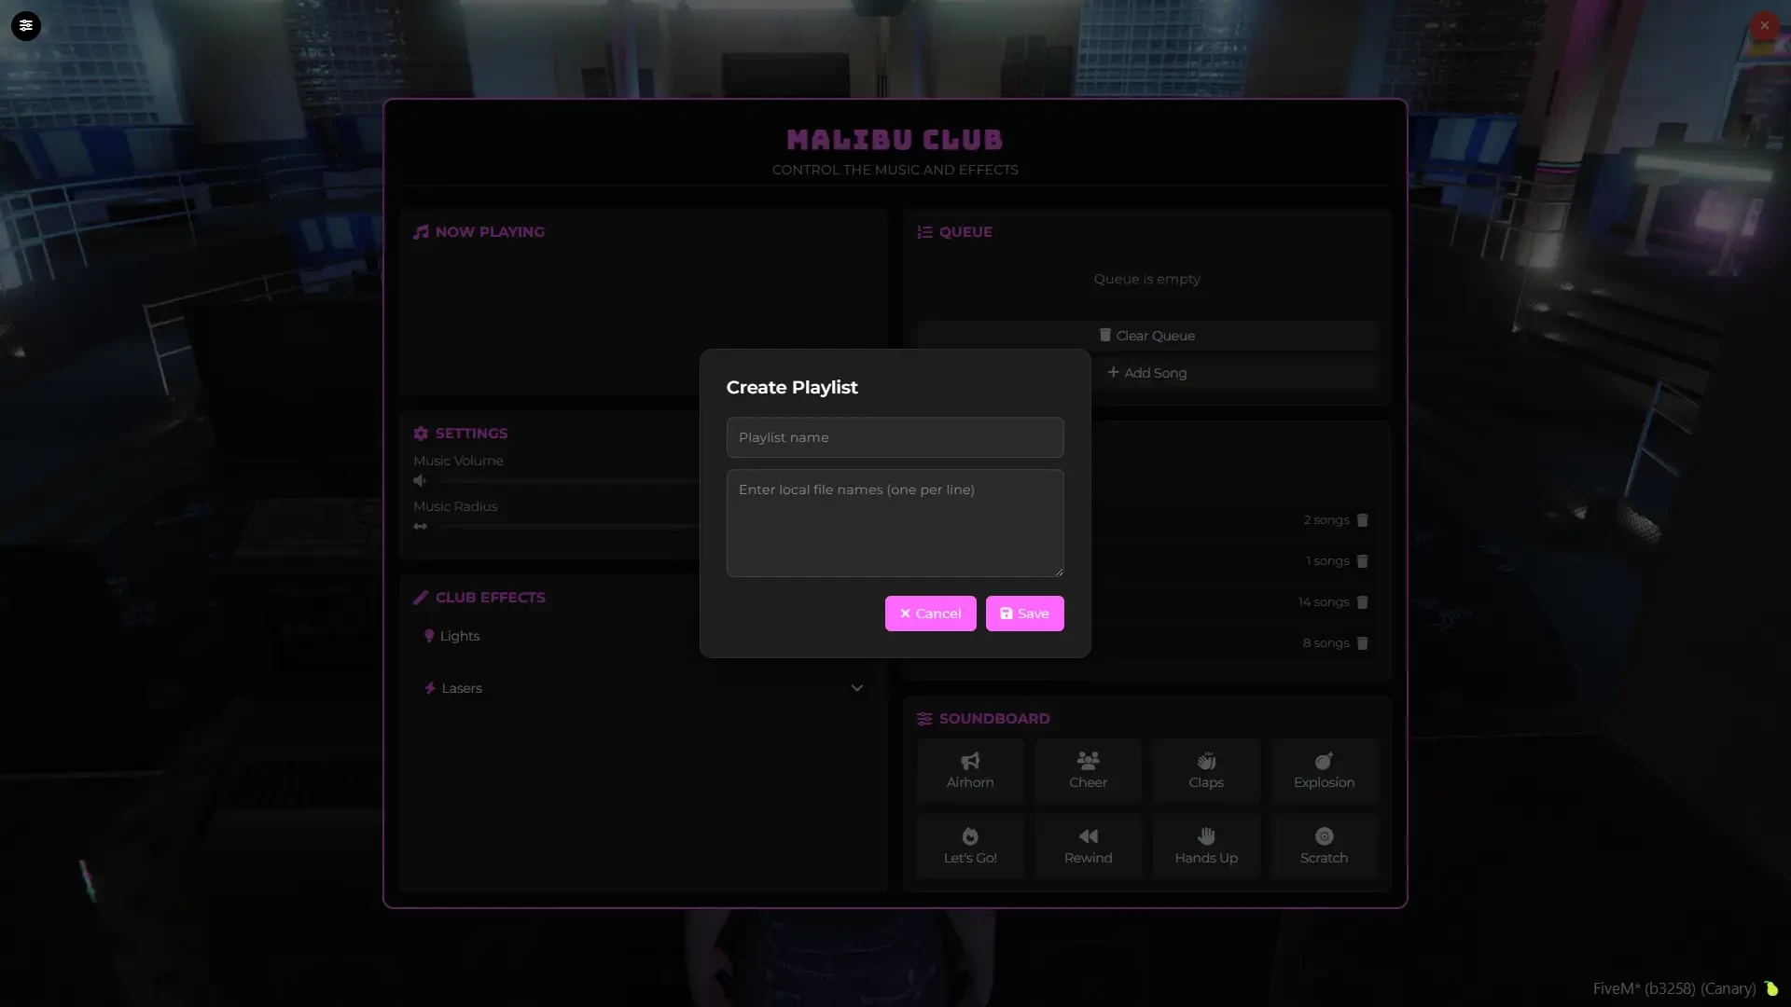Image resolution: width=1791 pixels, height=1007 pixels.
Task: Delete the playlist with 2 songs
Action: pyautogui.click(x=1362, y=520)
